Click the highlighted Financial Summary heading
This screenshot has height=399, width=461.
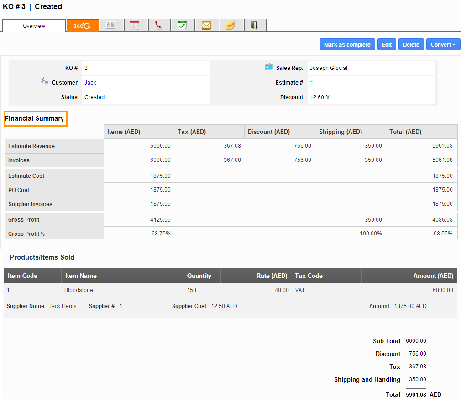pyautogui.click(x=35, y=118)
